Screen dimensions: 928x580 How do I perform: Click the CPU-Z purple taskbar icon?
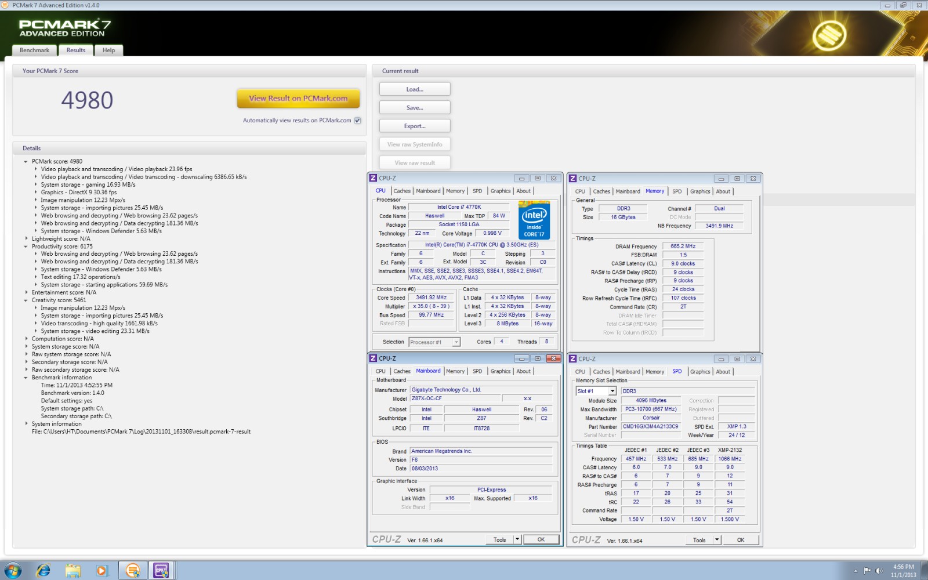[161, 571]
